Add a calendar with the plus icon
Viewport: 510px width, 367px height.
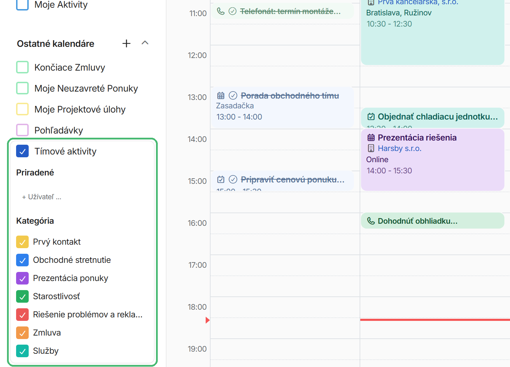(126, 43)
